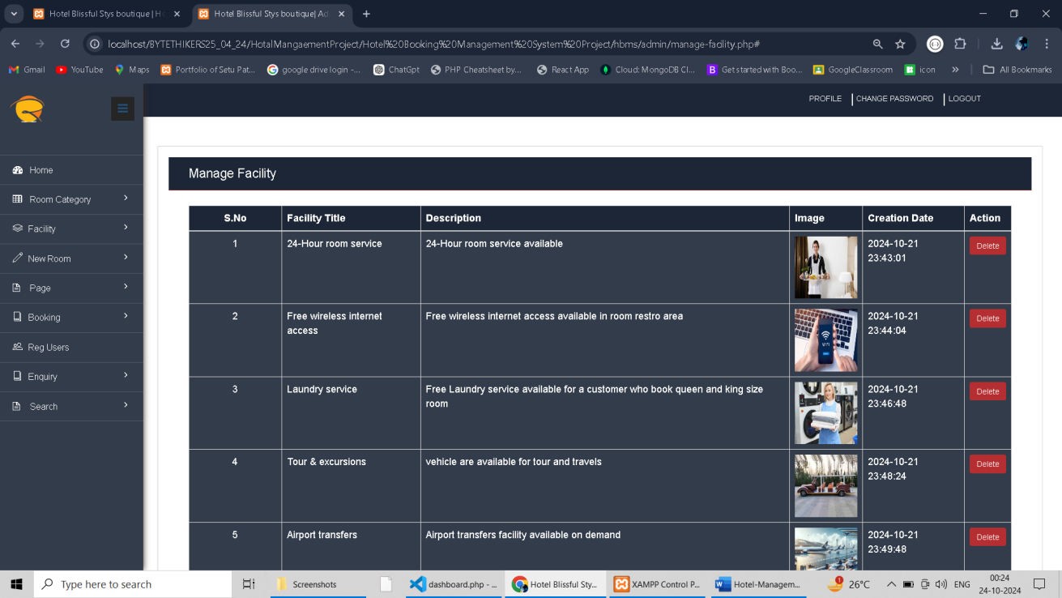Select the second Hotel Blissful Stys Admin tab
The width and height of the screenshot is (1062, 598).
click(x=271, y=14)
